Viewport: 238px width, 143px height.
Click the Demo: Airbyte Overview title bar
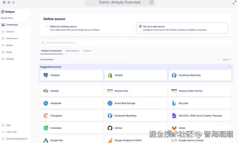(120, 2)
